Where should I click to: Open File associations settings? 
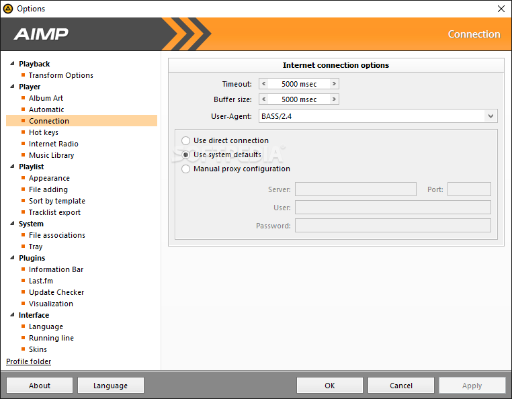coord(57,235)
